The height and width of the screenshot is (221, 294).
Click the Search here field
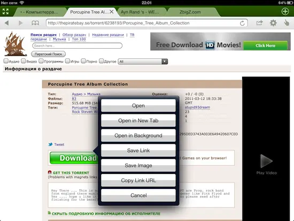click(78, 45)
